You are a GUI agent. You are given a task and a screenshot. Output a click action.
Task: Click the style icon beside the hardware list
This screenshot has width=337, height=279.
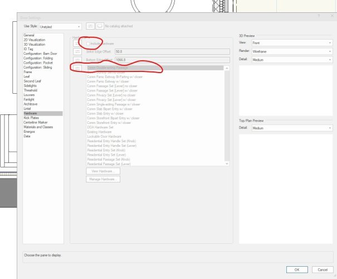tap(78, 68)
